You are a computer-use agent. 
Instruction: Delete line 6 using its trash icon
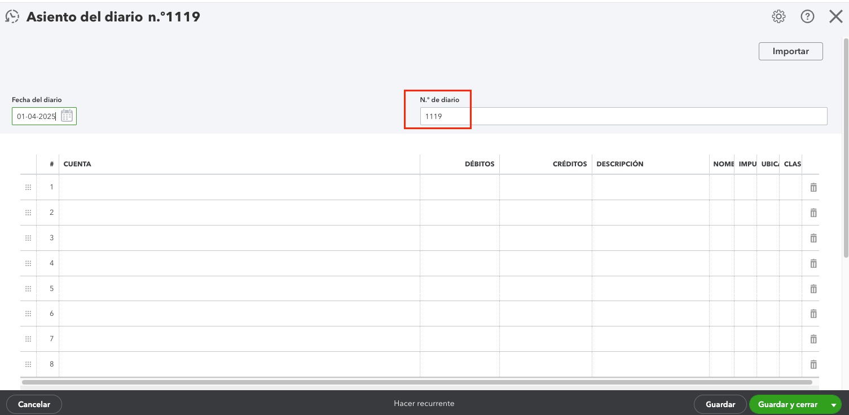pyautogui.click(x=813, y=314)
